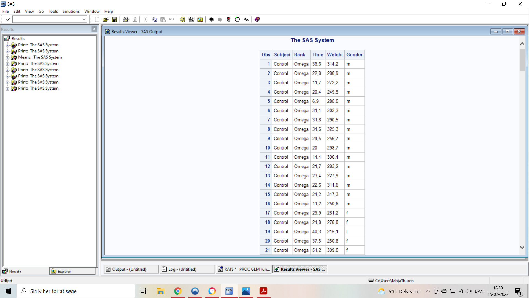Open the Output - (Untitled) window button
This screenshot has width=529, height=298.
click(x=131, y=269)
